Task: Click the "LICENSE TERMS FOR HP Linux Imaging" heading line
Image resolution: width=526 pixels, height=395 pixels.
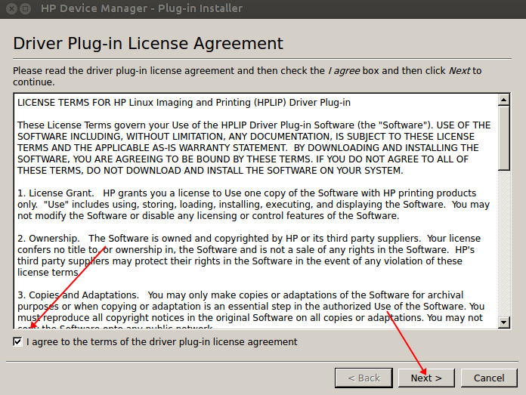Action: 184,102
